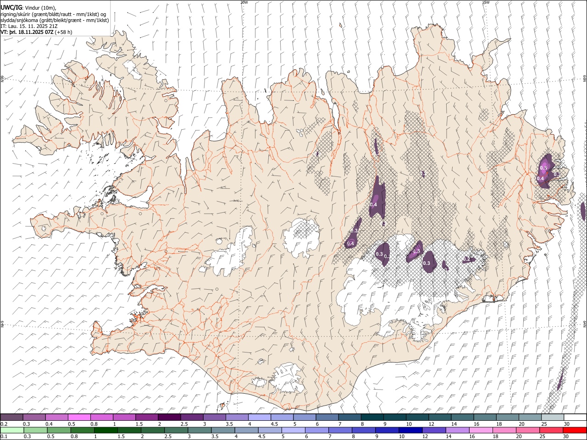Screen dimensions: 587x440
Task: Click the lavender 14 swatch, lower legend
Action: (x=457, y=430)
